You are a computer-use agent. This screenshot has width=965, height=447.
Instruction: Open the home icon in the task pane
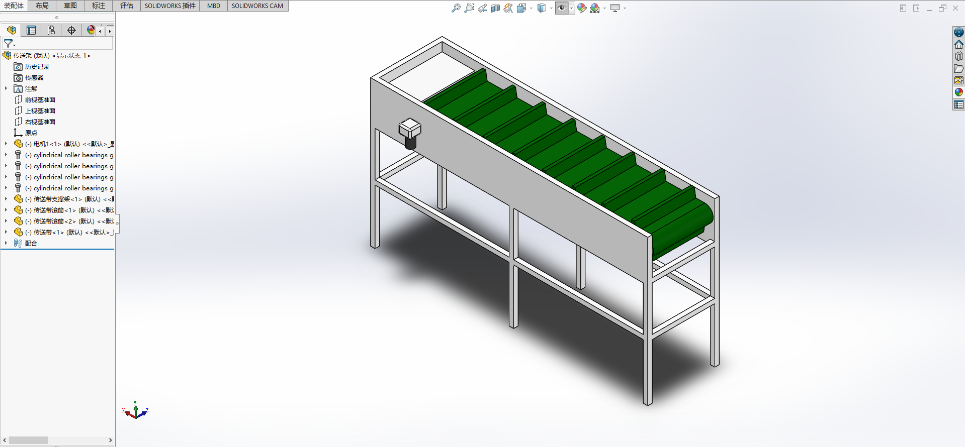click(x=959, y=44)
